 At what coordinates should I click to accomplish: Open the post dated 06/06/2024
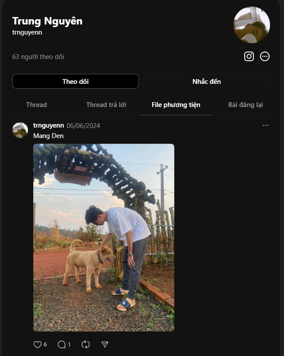(83, 126)
